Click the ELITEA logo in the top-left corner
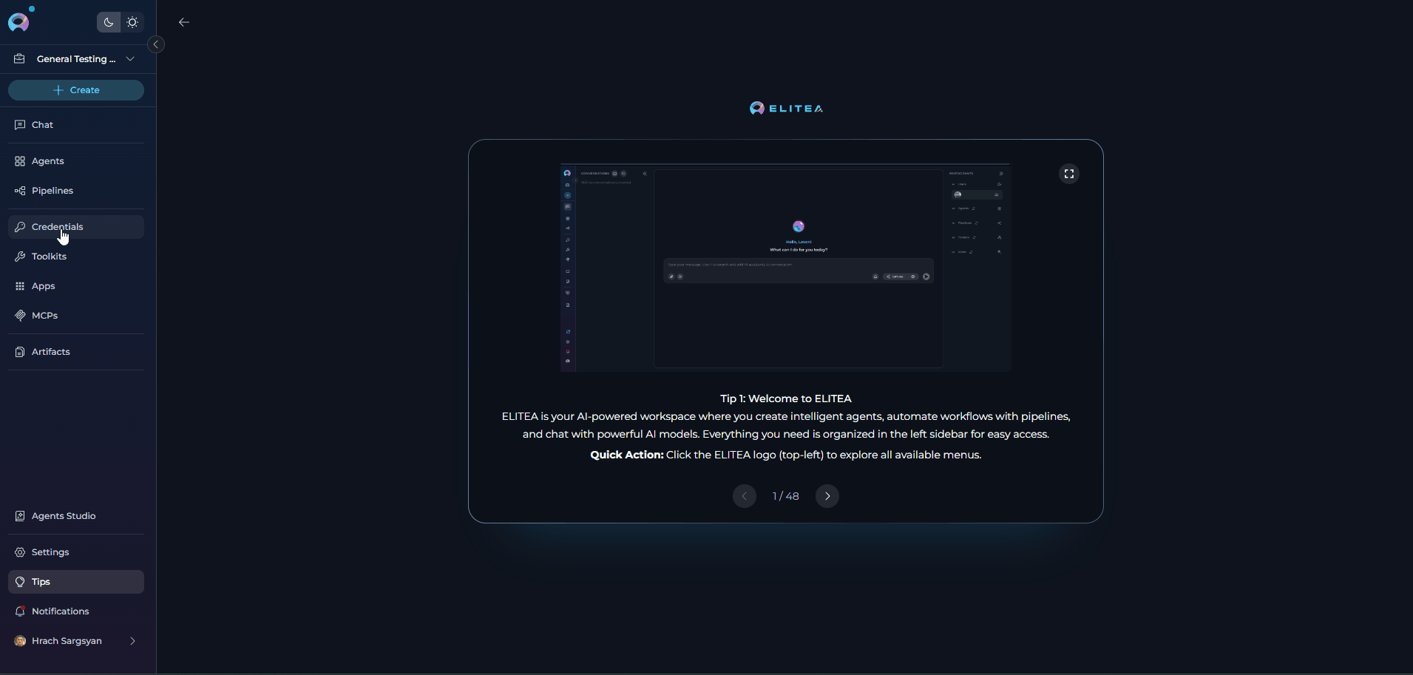The width and height of the screenshot is (1413, 675). pos(18,22)
